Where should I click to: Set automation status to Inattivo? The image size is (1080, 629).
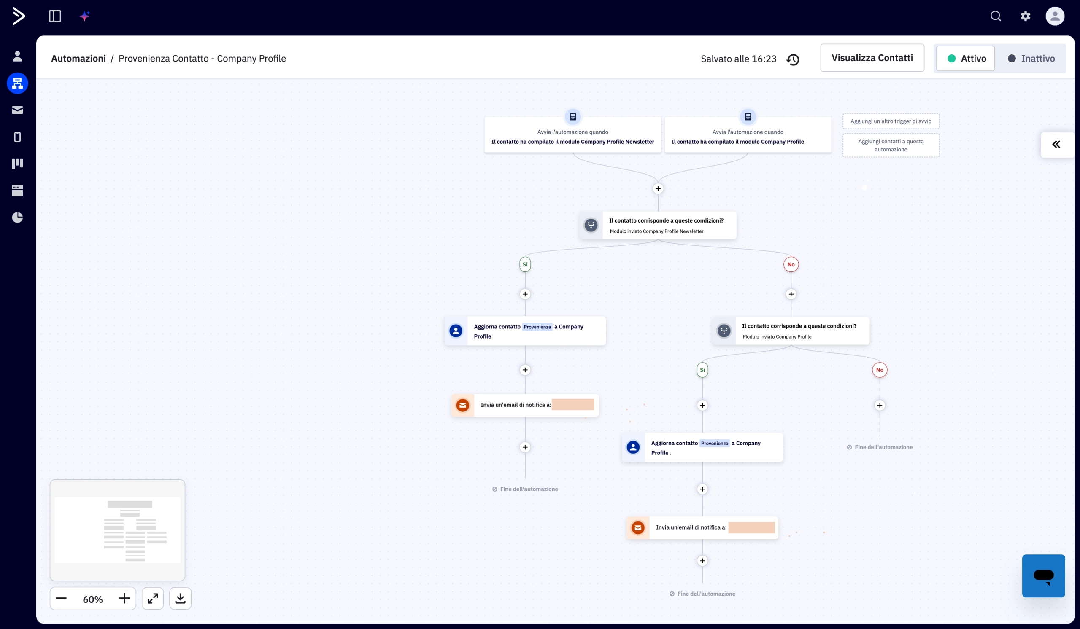[1031, 58]
